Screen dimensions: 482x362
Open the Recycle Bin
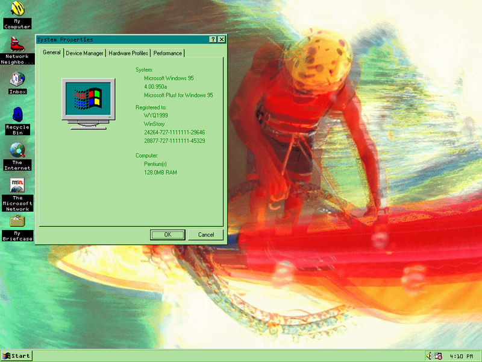17,119
